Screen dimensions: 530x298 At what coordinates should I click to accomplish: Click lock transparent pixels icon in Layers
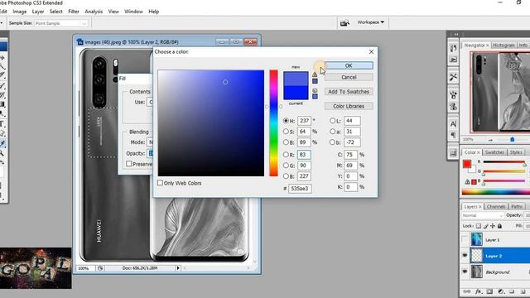coord(479,226)
